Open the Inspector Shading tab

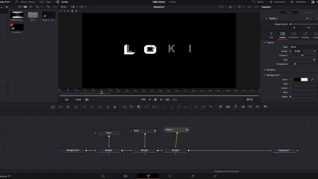point(305,35)
